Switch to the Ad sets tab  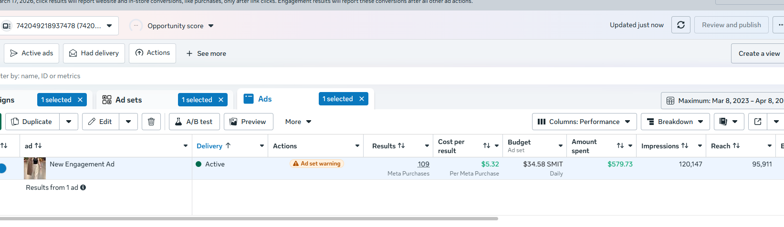tap(128, 100)
